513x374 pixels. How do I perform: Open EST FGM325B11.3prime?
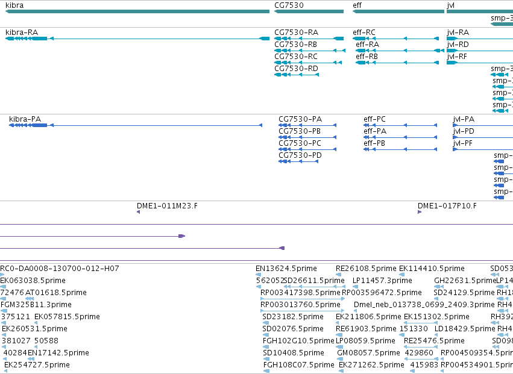point(36,305)
